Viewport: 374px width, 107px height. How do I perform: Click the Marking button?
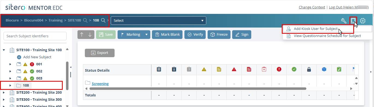coord(130,35)
